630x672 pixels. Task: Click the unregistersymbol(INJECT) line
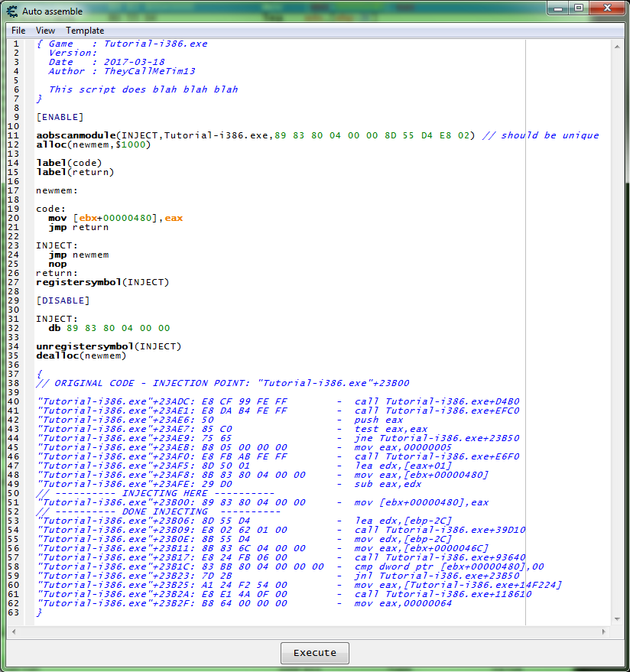[x=109, y=346]
